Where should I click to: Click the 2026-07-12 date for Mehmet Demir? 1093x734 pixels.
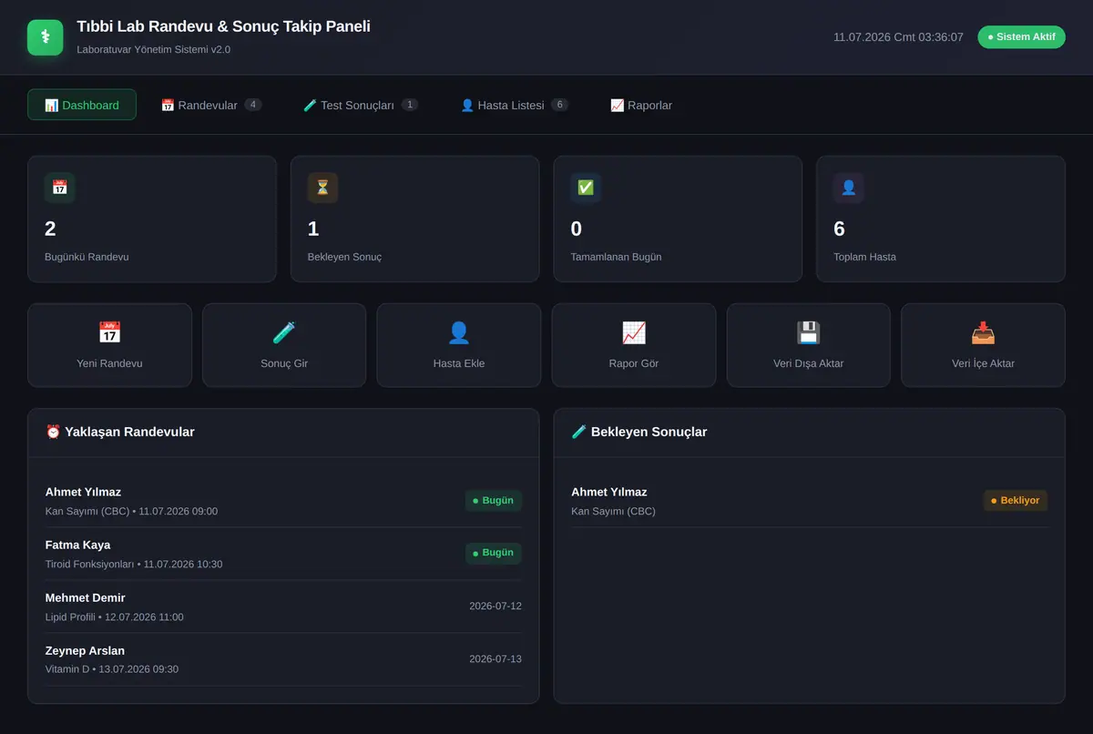click(x=495, y=606)
